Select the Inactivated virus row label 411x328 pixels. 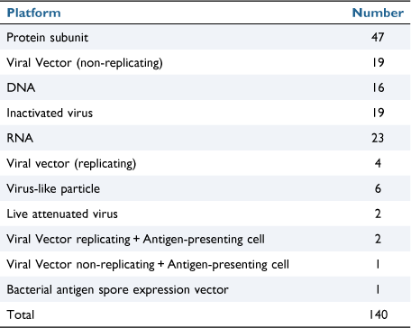(x=50, y=113)
